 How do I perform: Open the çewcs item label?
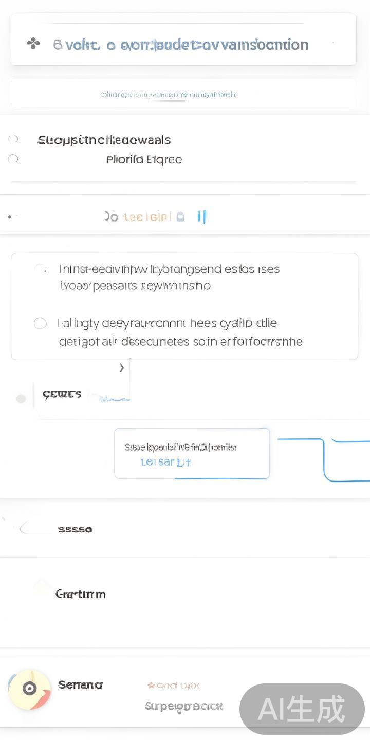coord(62,395)
